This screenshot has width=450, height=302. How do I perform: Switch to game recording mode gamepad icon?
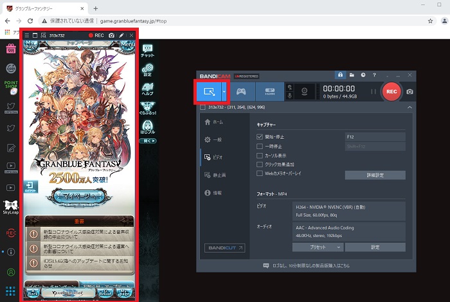(241, 91)
